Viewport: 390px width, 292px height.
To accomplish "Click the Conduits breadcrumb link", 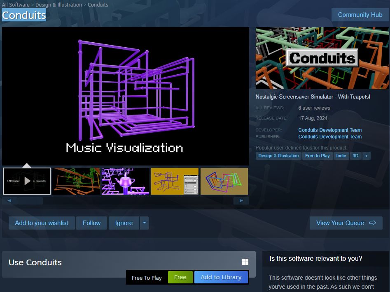I will point(98,5).
